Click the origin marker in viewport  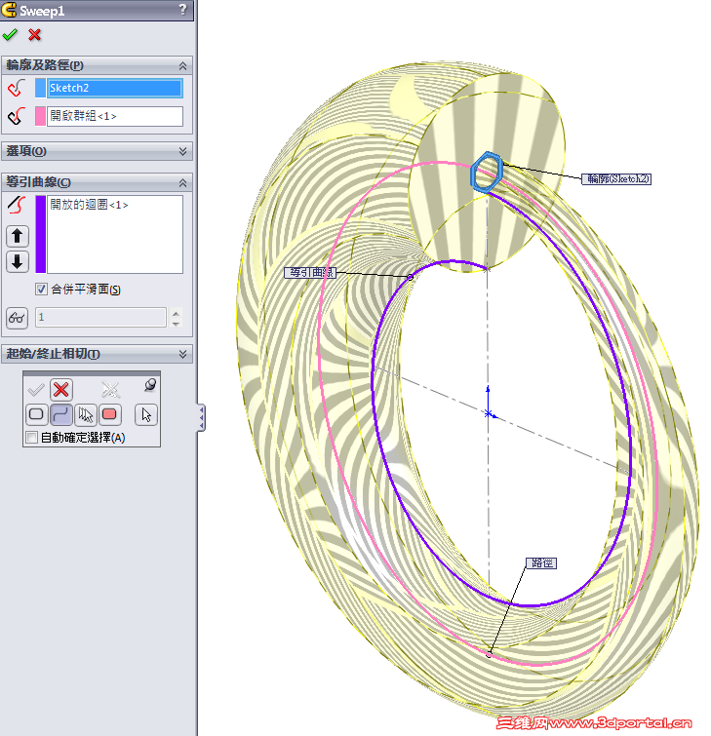[x=489, y=413]
